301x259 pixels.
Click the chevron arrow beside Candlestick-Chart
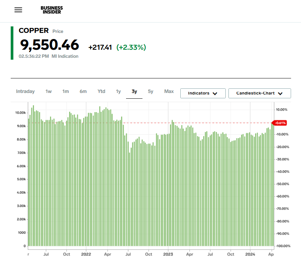280,93
